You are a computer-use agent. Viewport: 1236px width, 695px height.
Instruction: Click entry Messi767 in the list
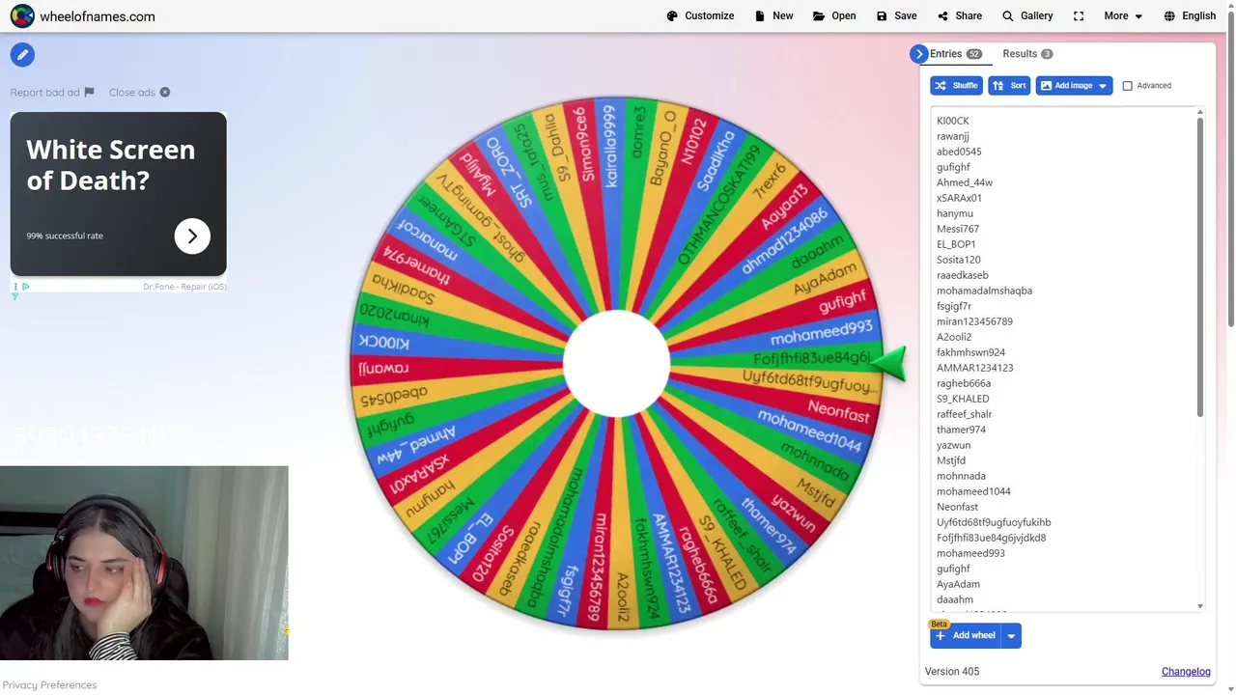coord(958,229)
